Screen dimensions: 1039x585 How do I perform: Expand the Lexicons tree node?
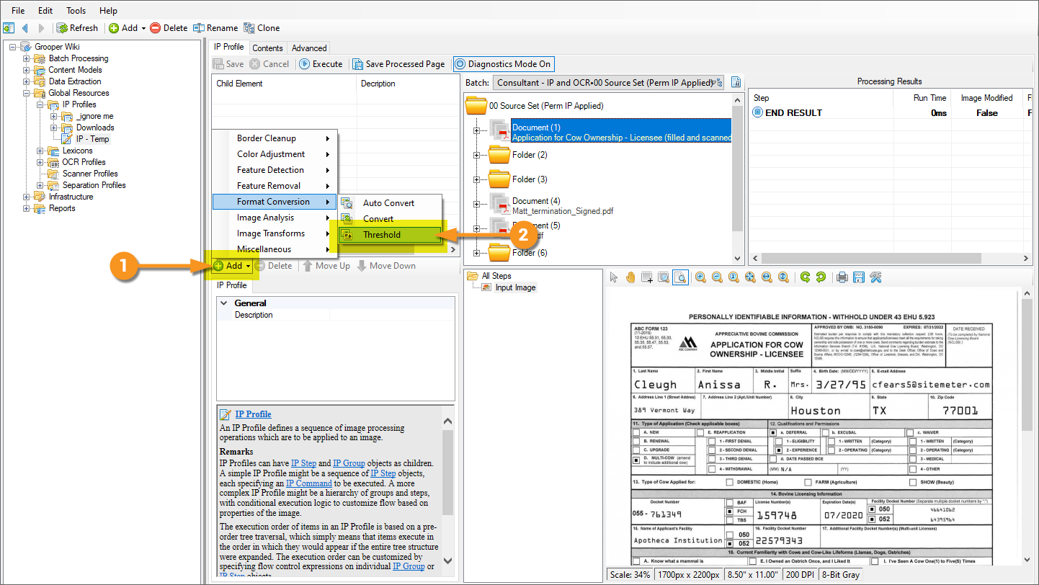pos(40,151)
